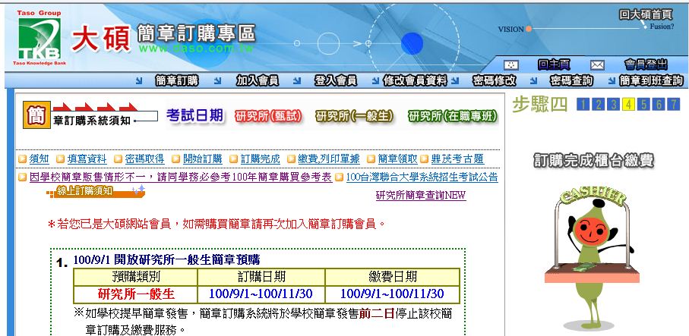
Task: Select the 考試日期 heading tab
Action: point(194,116)
